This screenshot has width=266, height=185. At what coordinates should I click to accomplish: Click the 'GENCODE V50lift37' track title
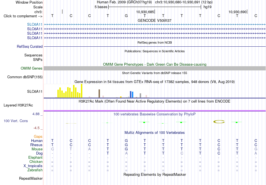[155, 20]
